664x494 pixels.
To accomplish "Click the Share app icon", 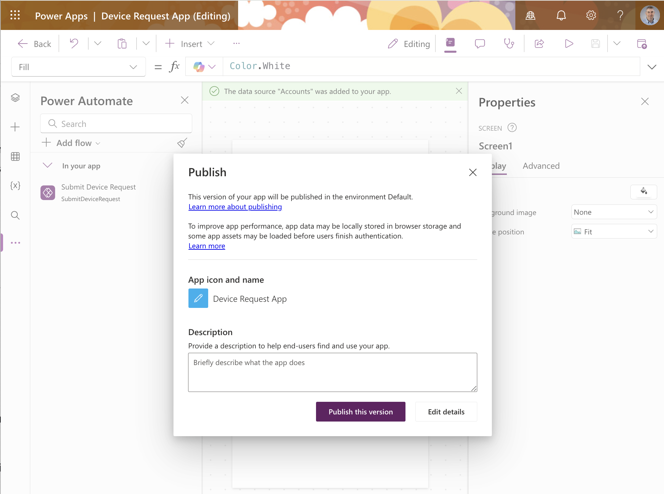I will click(539, 44).
